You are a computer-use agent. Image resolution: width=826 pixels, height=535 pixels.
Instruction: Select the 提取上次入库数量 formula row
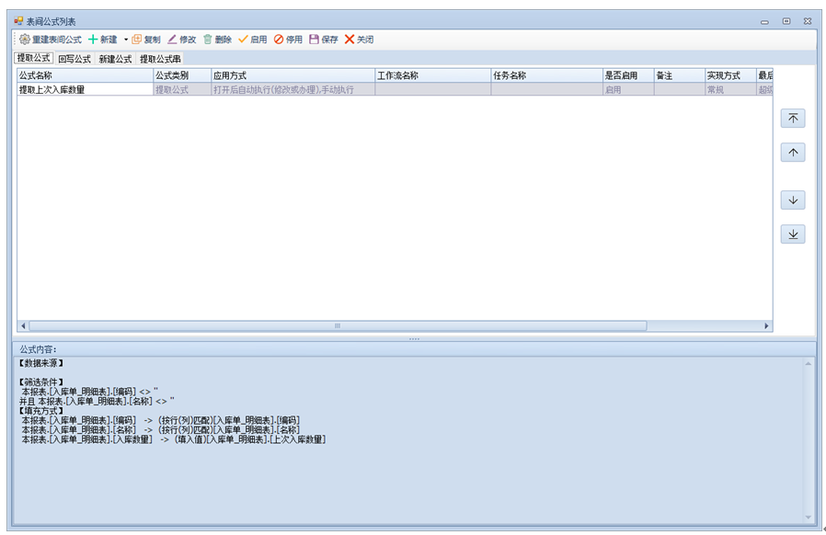[85, 90]
